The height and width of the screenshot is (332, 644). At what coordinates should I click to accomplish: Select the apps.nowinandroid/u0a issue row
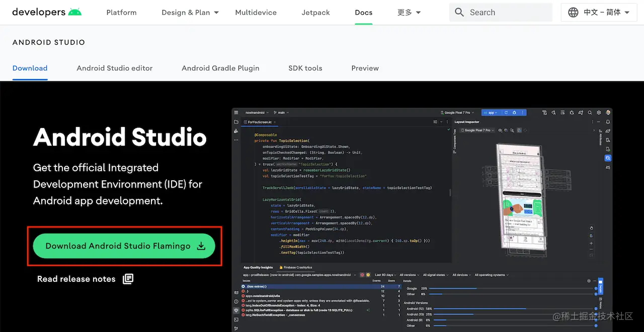(x=320, y=296)
